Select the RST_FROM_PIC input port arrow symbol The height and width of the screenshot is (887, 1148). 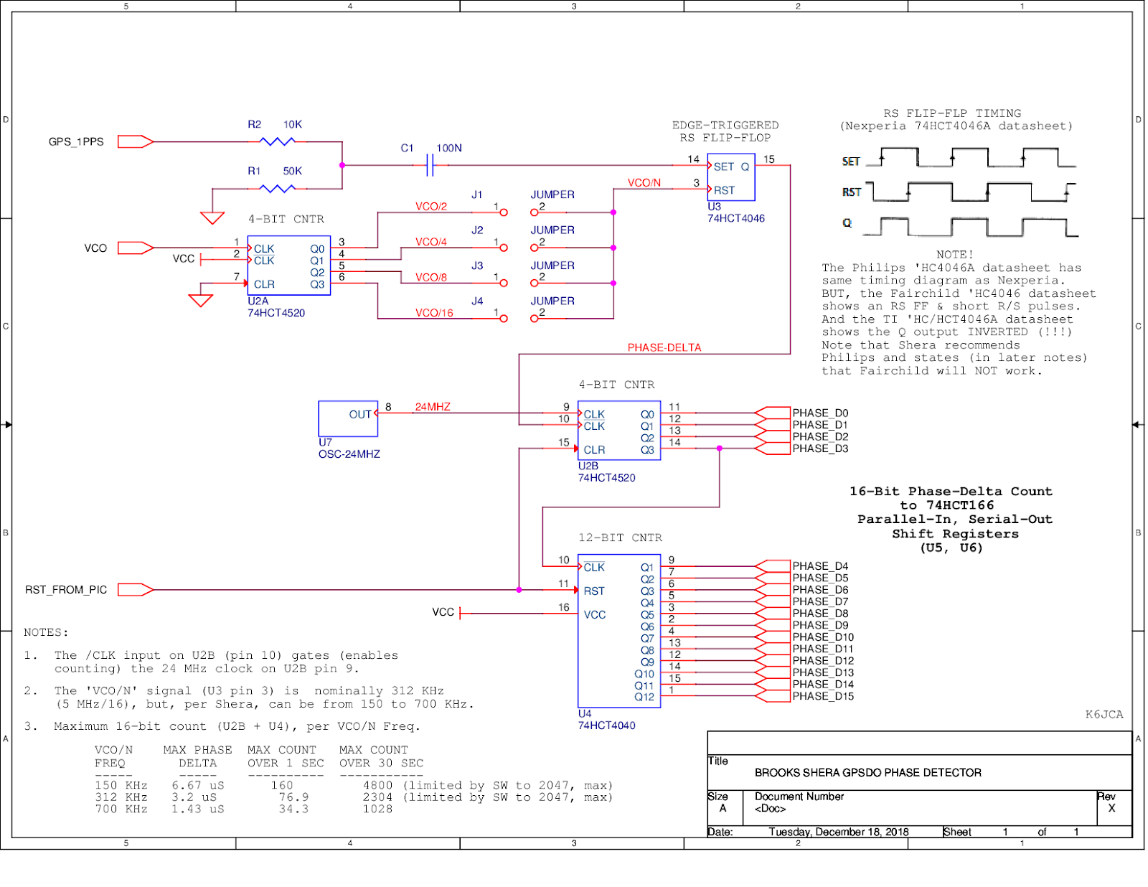click(136, 590)
